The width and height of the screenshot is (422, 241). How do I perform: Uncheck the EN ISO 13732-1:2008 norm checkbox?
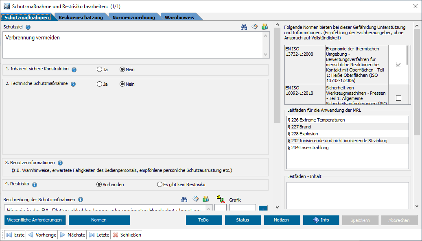pyautogui.click(x=398, y=64)
